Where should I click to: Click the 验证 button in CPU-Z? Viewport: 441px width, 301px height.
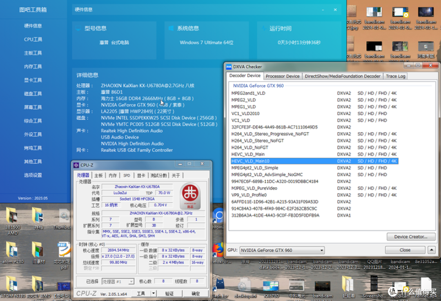pos(169,293)
